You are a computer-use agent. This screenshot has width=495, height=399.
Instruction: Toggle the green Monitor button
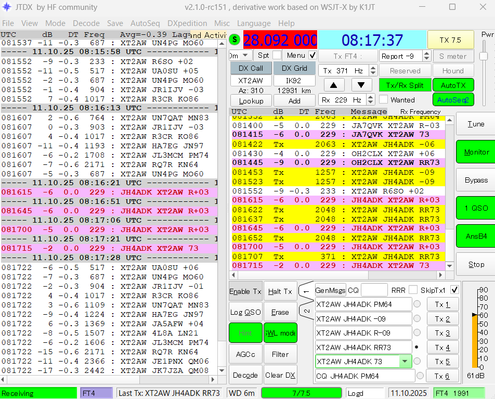click(x=476, y=152)
